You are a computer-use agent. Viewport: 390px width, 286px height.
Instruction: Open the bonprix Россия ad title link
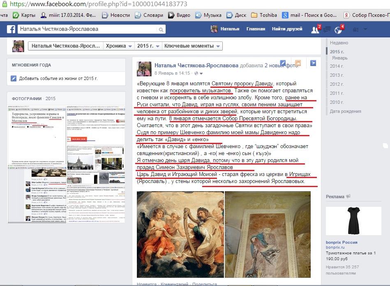click(x=342, y=243)
